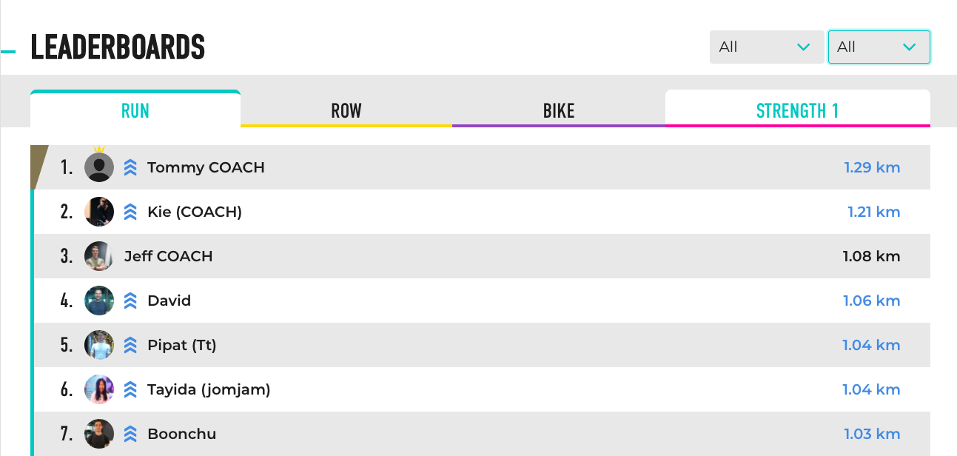Click the name Kie (COACH)

tap(195, 212)
